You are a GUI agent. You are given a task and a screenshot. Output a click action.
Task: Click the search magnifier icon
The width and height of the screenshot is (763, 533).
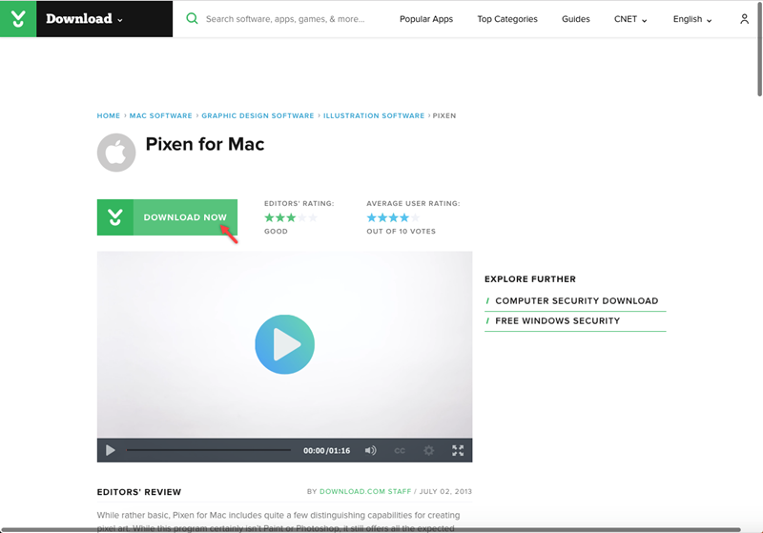click(x=193, y=19)
